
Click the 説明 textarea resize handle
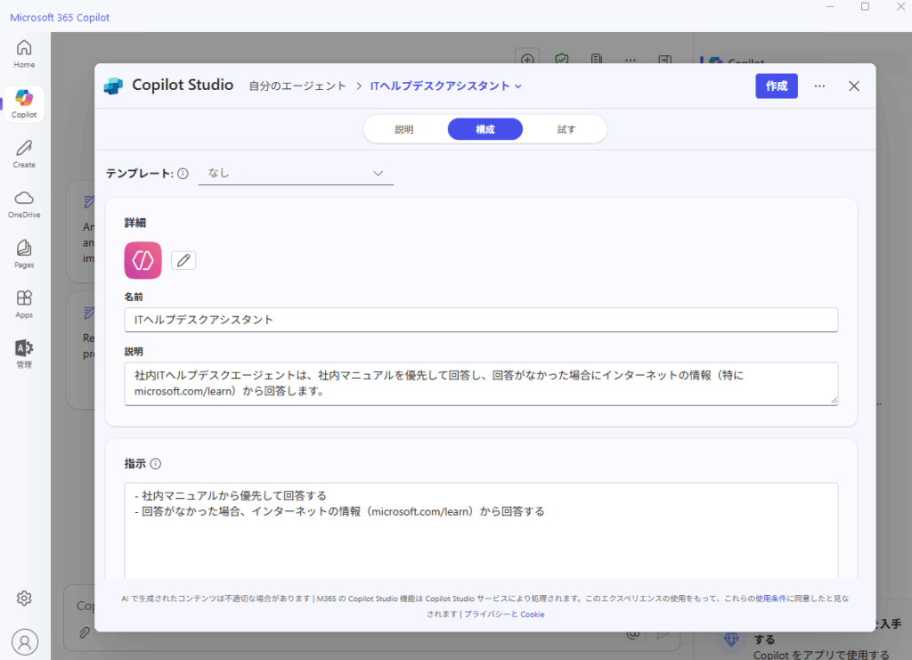pos(834,400)
